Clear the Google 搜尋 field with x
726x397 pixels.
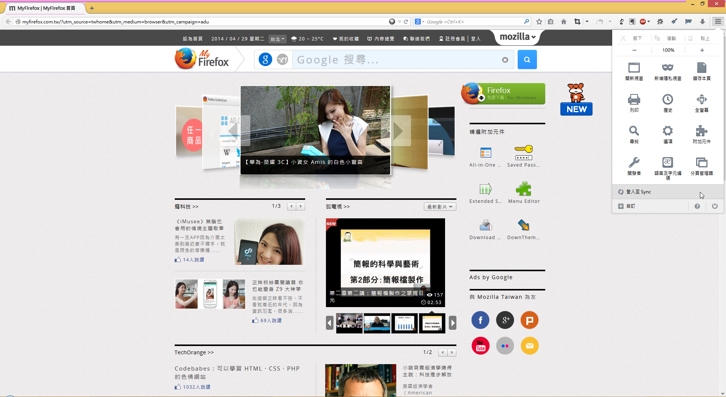(505, 60)
